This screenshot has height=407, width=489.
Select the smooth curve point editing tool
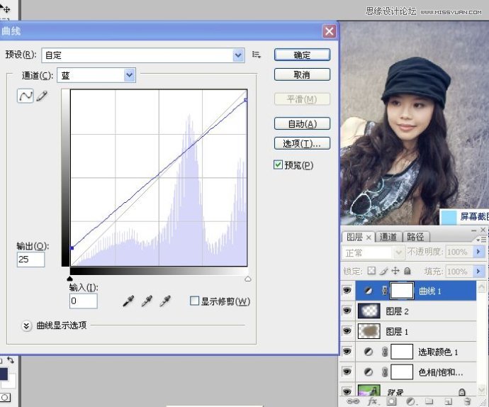coord(25,96)
